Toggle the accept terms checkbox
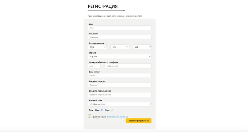This screenshot has height=132, width=248. tap(90, 116)
